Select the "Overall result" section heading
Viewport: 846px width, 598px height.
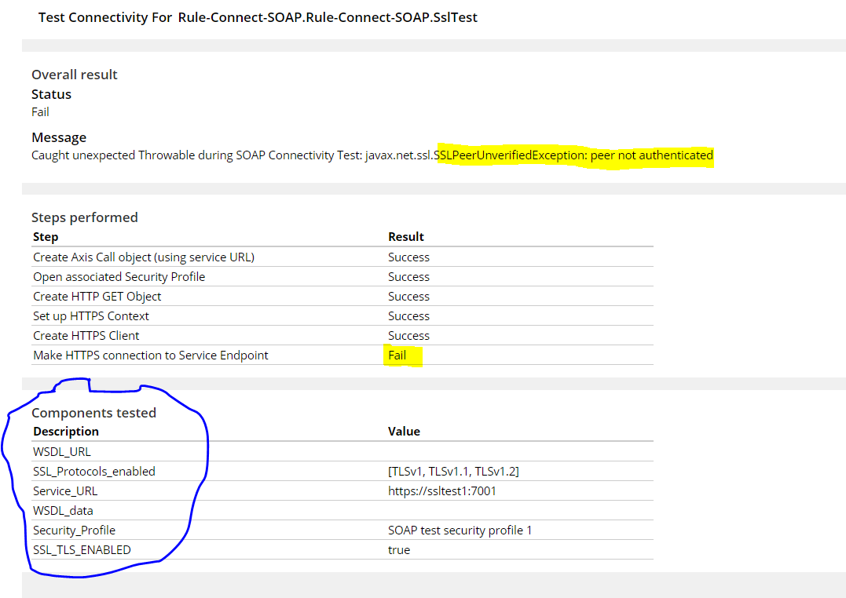(x=75, y=75)
